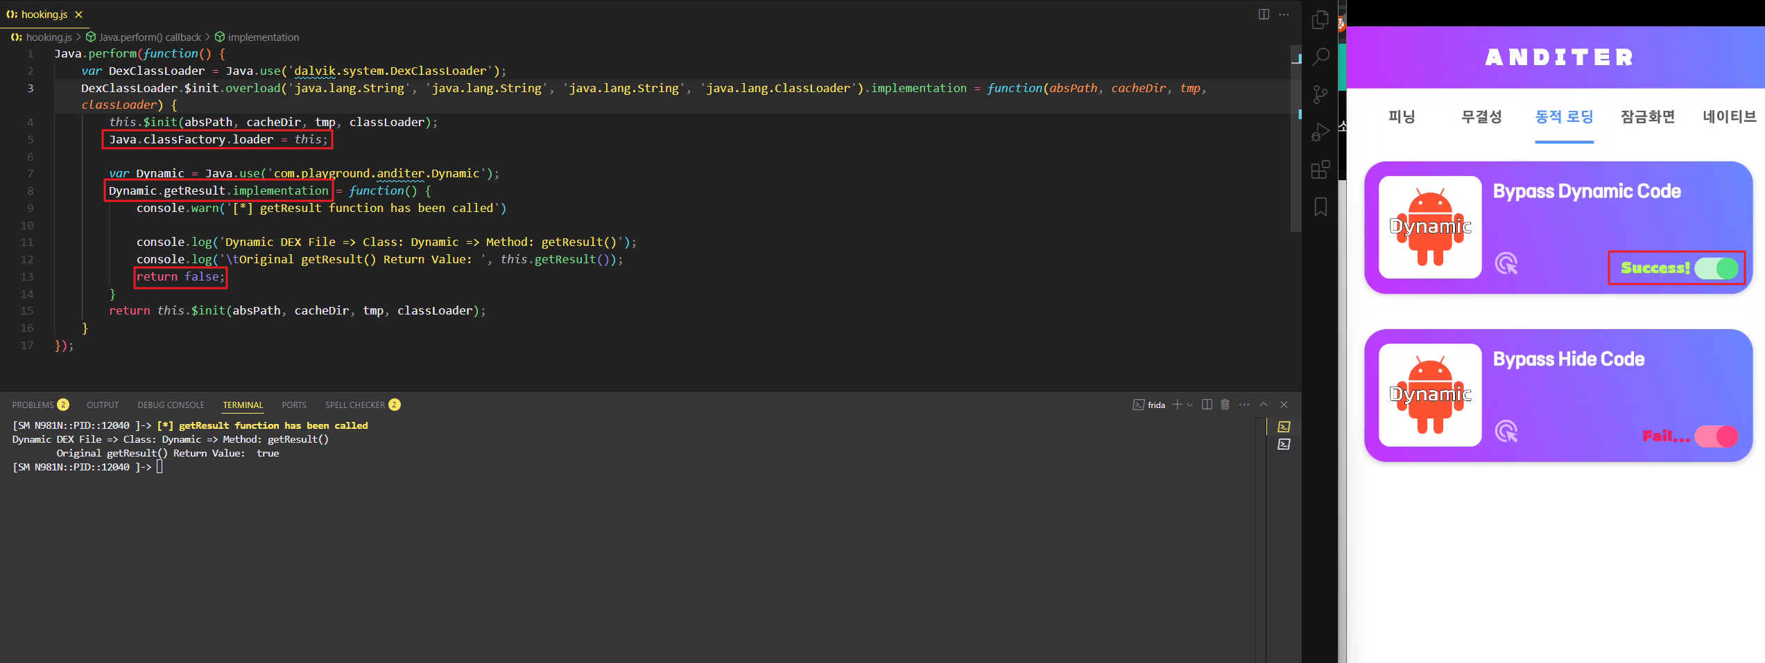Select the 피닝 tab in Anditer app

point(1401,116)
